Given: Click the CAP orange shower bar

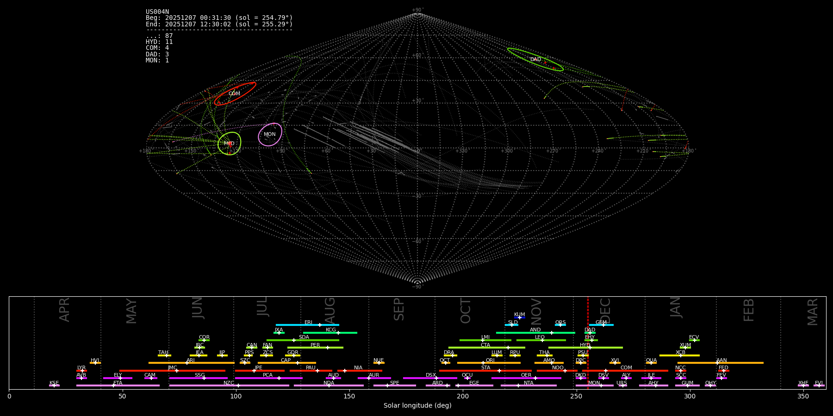Looking at the screenshot, I should [287, 363].
